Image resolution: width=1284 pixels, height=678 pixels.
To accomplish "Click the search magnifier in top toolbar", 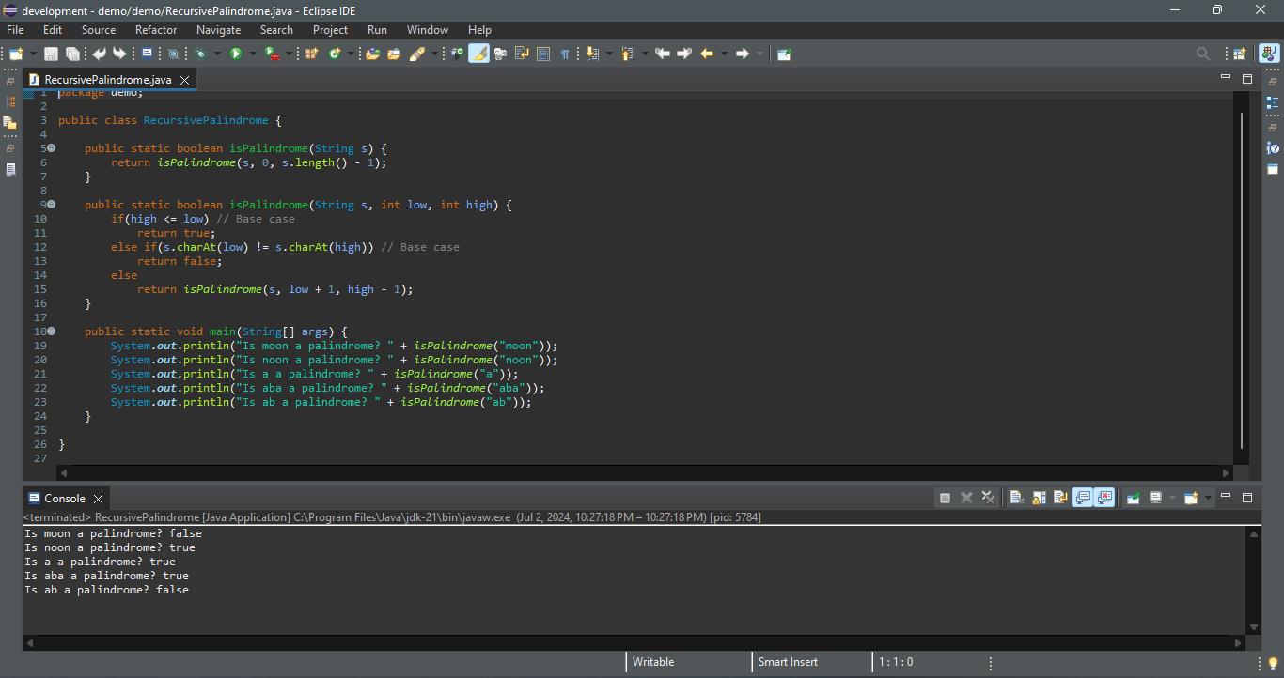I will [x=1202, y=54].
